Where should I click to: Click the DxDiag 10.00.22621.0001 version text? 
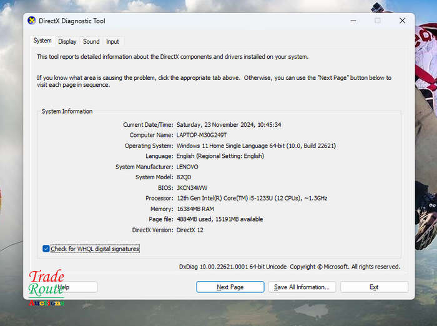233,267
